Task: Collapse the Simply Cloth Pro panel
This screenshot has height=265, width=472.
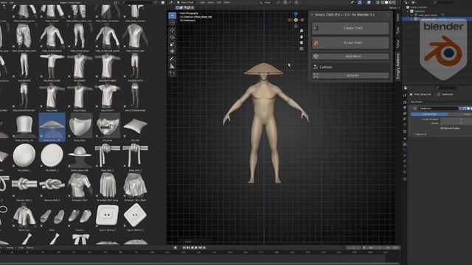Action: click(312, 15)
